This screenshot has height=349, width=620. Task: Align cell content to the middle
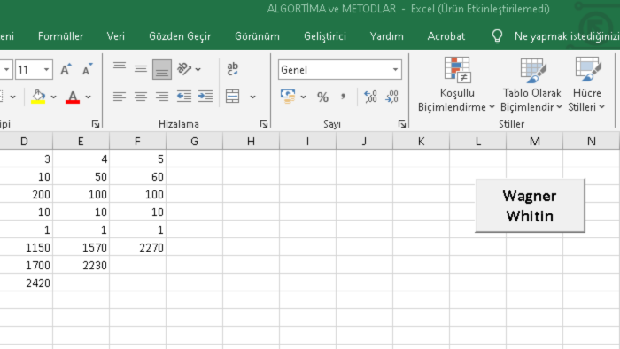pyautogui.click(x=140, y=70)
